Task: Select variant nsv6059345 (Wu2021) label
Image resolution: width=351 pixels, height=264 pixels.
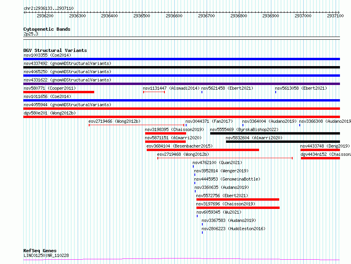Action: coord(219,212)
